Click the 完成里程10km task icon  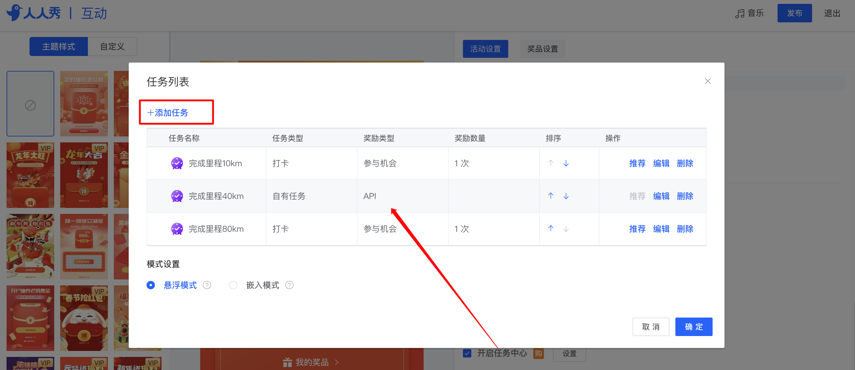tap(177, 163)
